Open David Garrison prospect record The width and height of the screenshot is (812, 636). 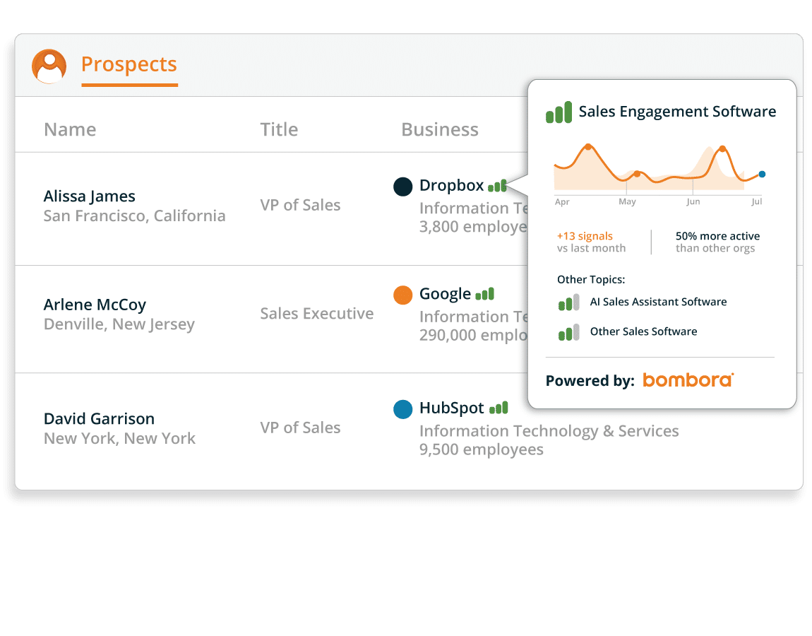tap(99, 418)
